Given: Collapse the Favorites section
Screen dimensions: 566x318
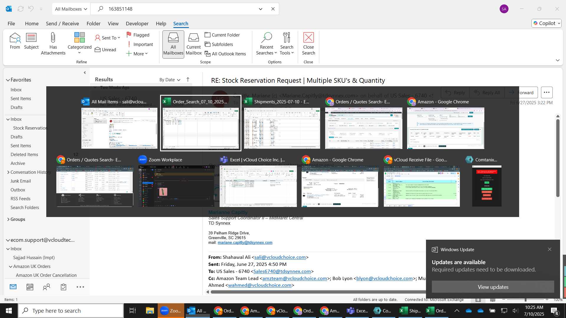Looking at the screenshot, I should click(x=8, y=80).
